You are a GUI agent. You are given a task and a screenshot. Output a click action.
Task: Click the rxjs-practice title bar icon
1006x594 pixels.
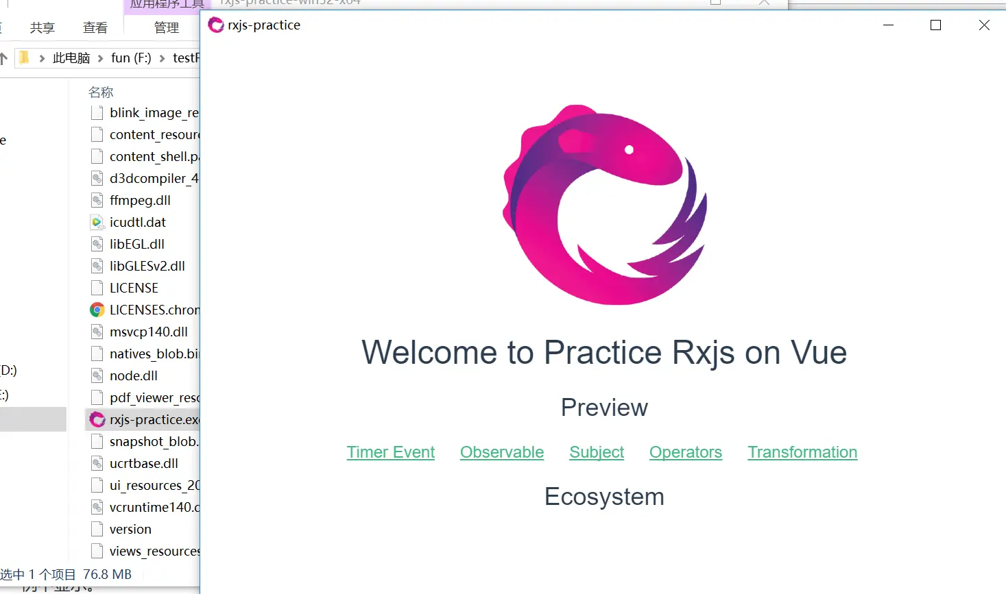(216, 25)
